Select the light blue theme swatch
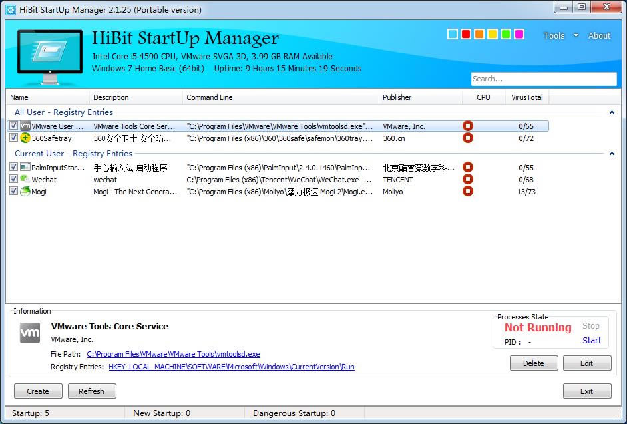Screen dimensions: 627x424 click(453, 35)
